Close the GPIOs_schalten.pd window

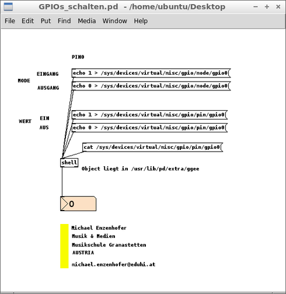(278, 7)
